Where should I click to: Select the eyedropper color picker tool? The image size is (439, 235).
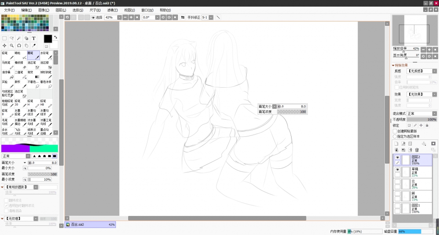[x=34, y=46]
